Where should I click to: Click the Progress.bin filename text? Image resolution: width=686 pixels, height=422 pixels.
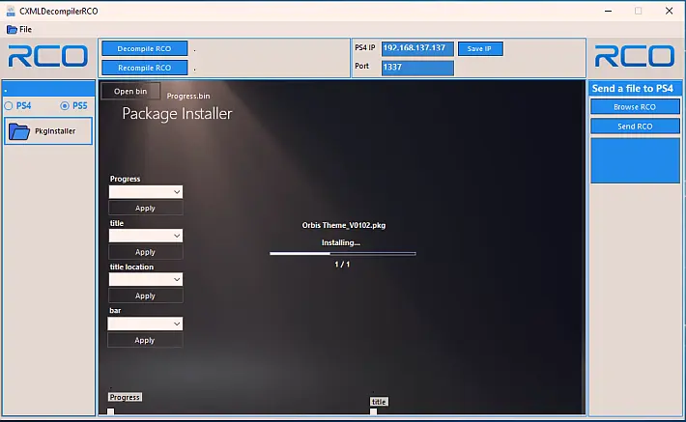pos(188,96)
